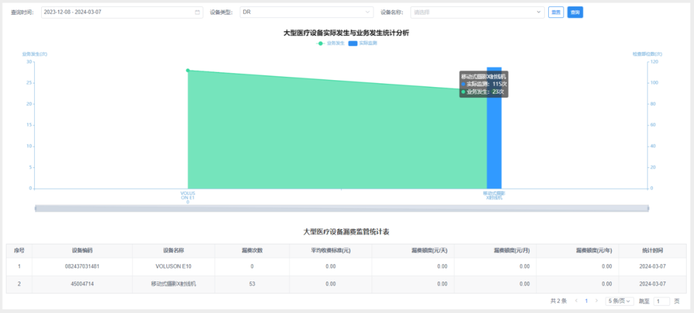Click the 设备名称 column header in table
Screen dimensions: 694x313
(x=173, y=250)
